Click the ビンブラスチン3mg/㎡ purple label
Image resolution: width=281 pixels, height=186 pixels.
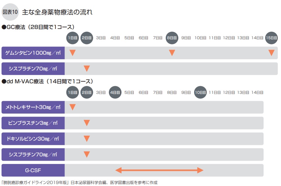click(x=33, y=123)
